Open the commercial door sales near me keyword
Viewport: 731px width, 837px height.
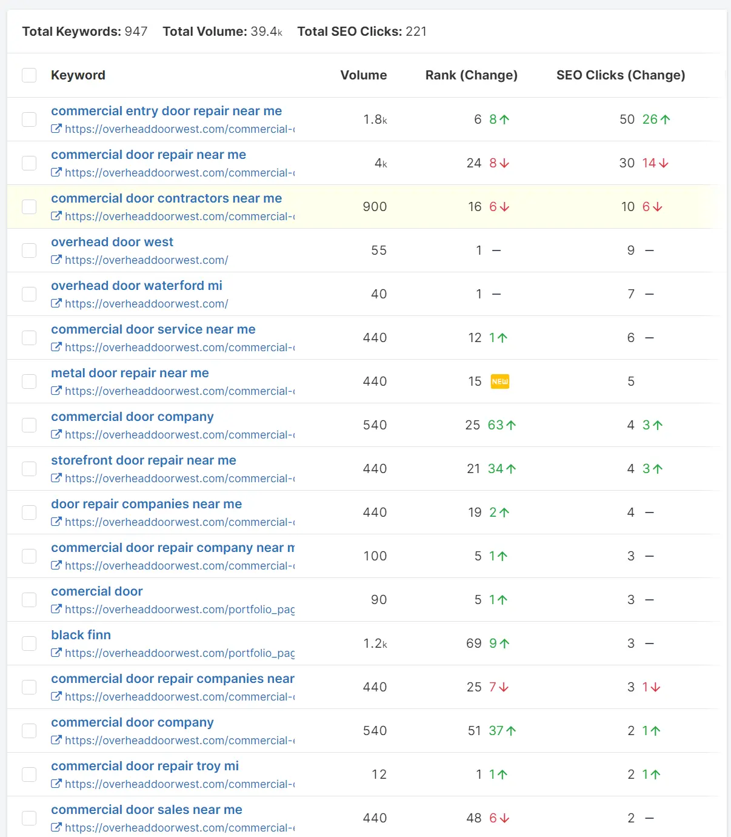[146, 810]
